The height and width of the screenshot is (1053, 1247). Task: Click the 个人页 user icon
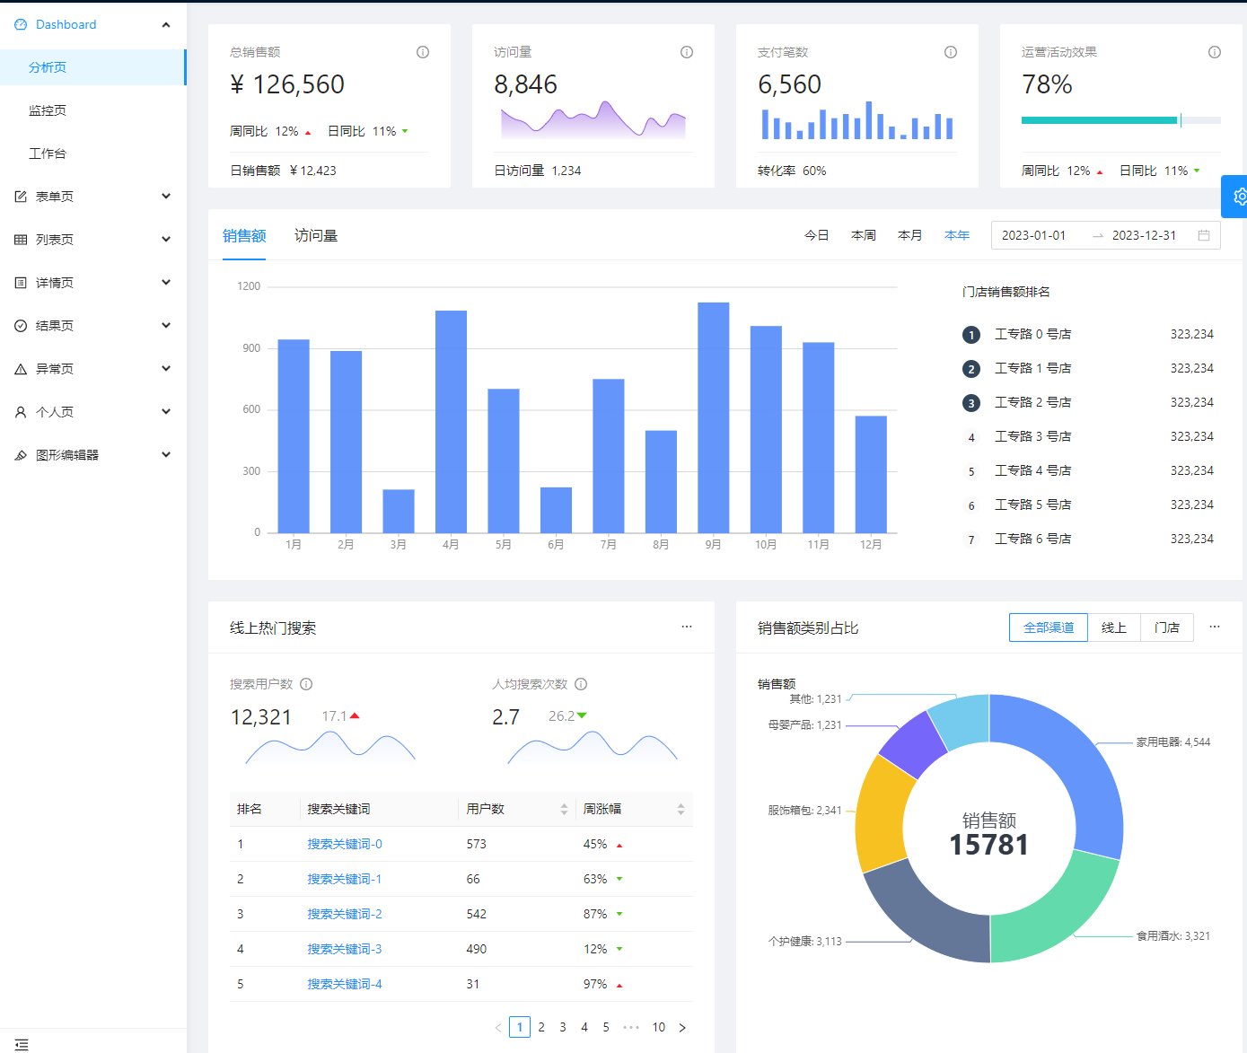click(21, 412)
